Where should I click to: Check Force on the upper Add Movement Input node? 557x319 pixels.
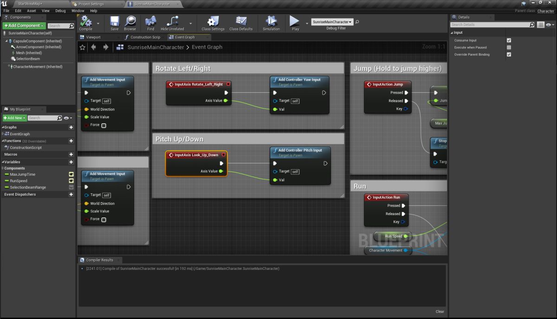(x=104, y=125)
